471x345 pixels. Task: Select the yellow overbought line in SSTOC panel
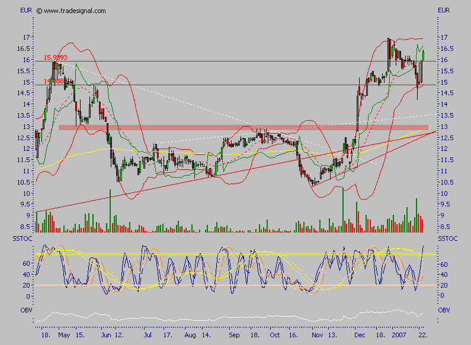(x=237, y=255)
